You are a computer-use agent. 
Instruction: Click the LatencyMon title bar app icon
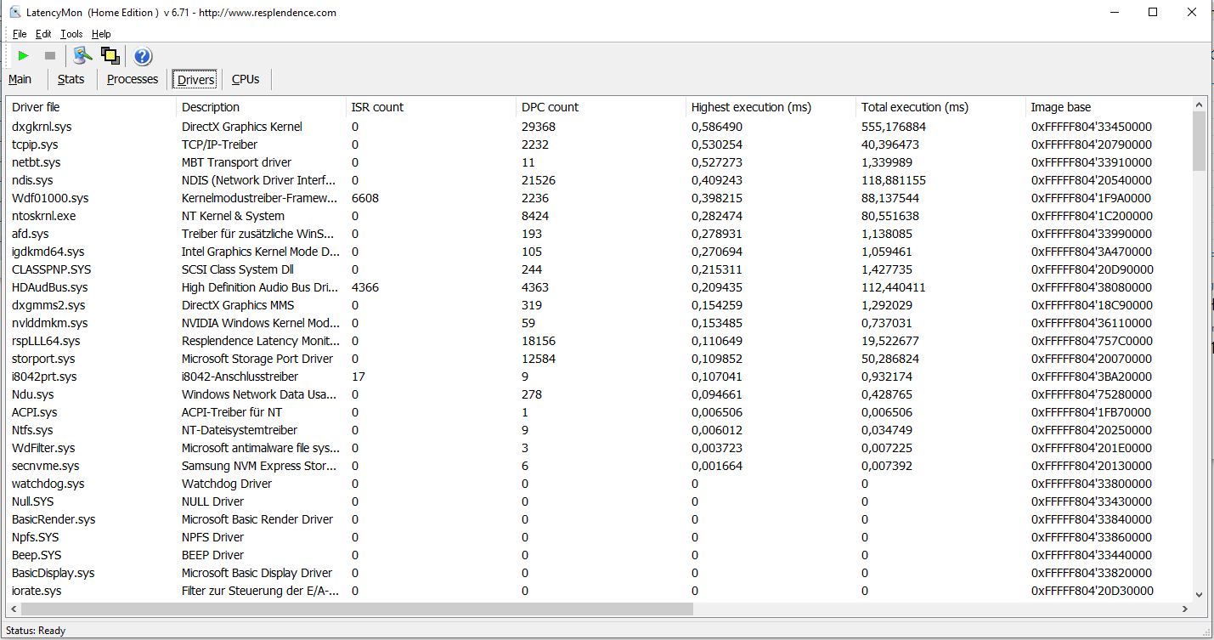(15, 13)
